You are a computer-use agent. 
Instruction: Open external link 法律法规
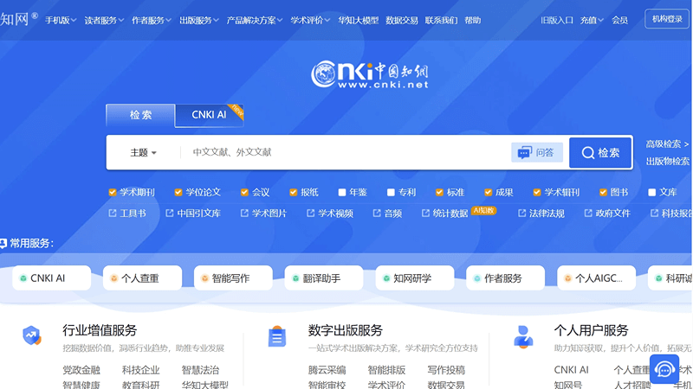tap(541, 214)
